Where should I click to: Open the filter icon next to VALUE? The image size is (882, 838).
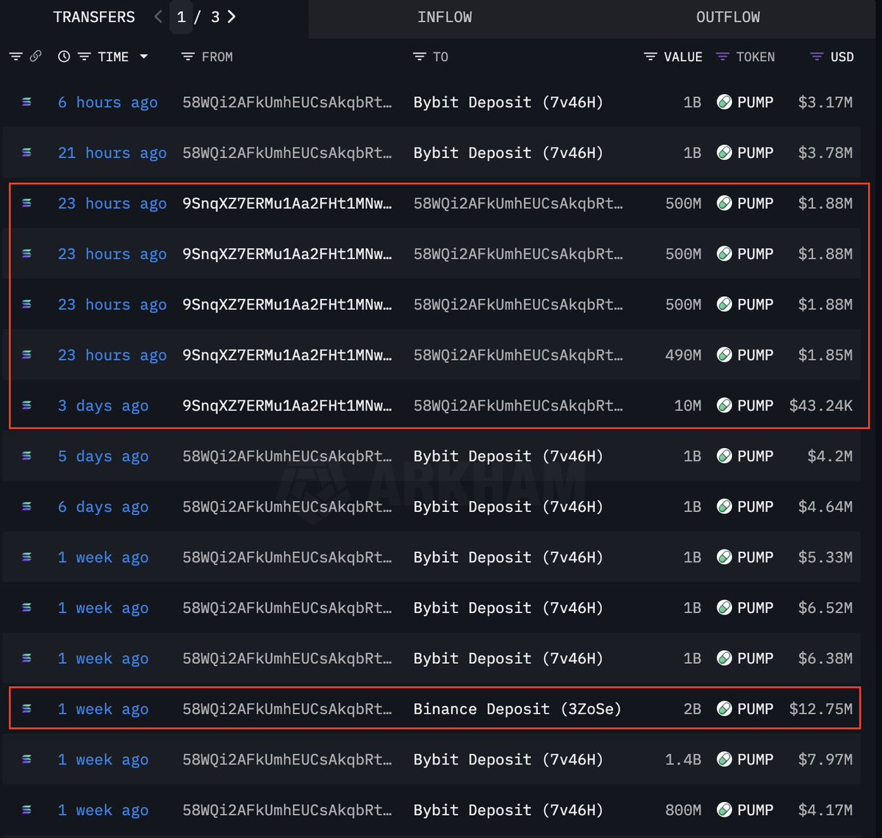(x=650, y=57)
